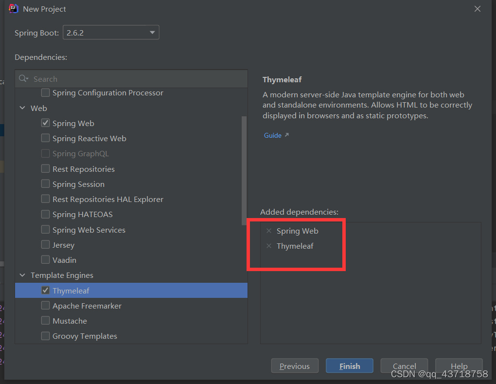Collapse the Template Engines category
This screenshot has height=384, width=496.
click(22, 275)
